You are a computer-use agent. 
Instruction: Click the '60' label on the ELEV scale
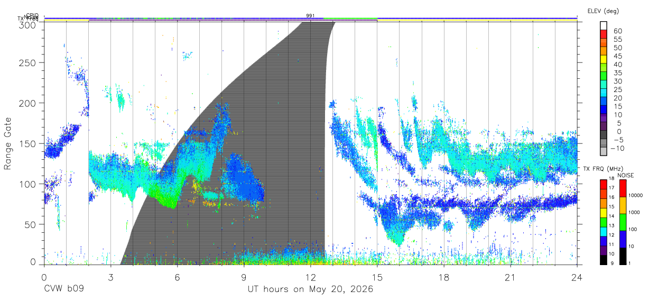(618, 31)
